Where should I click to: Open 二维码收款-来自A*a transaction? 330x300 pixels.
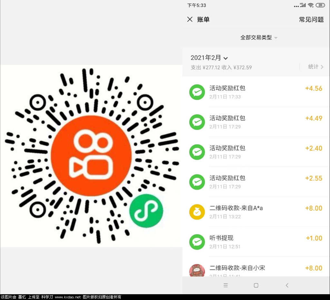tap(256, 212)
